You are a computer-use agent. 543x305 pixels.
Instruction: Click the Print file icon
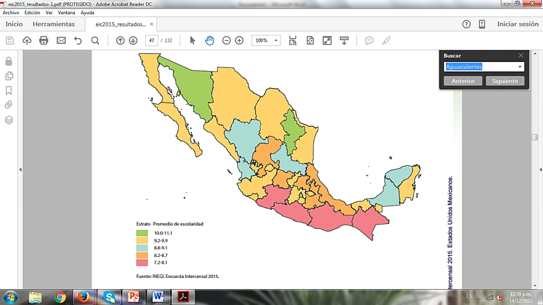click(x=43, y=40)
